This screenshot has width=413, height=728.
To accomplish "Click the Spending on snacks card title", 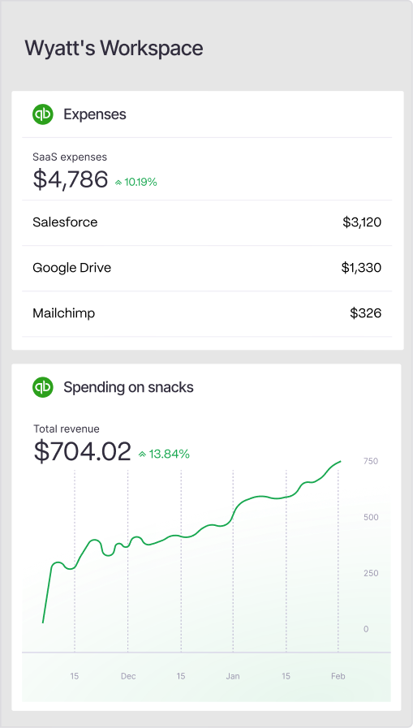I will click(x=128, y=387).
